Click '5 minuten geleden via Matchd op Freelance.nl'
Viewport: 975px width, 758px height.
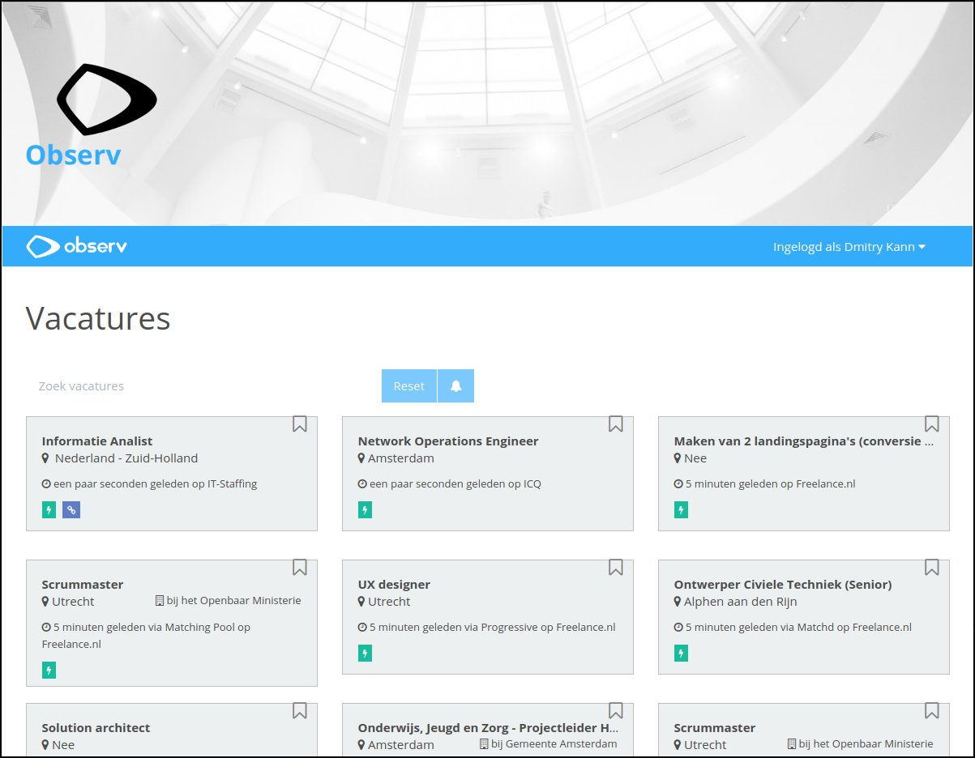pyautogui.click(x=798, y=628)
